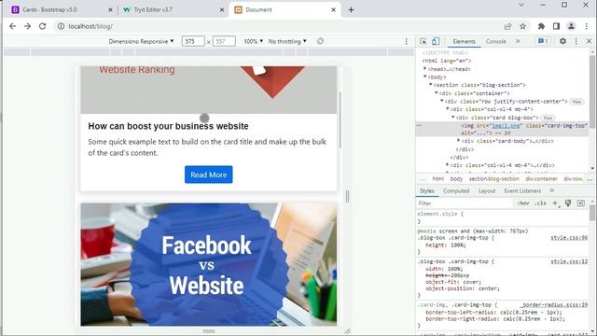Show more DevTools tabs chevron
The height and width of the screenshot is (336, 597).
[518, 41]
